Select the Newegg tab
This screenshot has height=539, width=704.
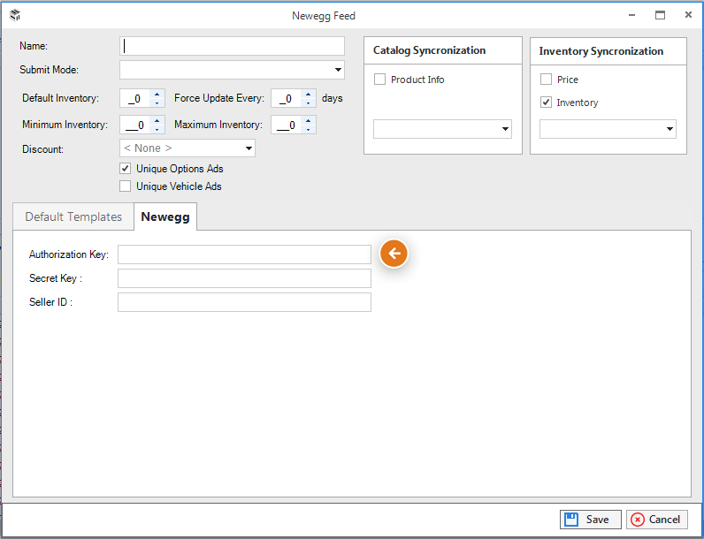165,216
